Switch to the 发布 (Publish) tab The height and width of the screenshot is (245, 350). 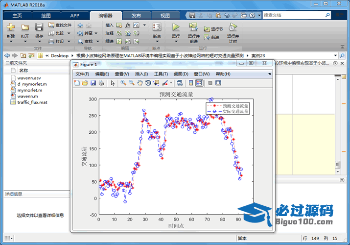pos(137,16)
